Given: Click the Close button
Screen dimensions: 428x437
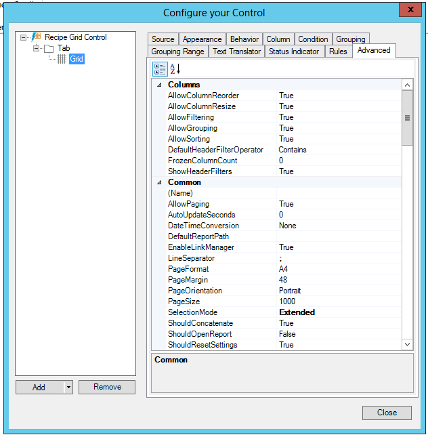Looking at the screenshot, I should tap(387, 413).
